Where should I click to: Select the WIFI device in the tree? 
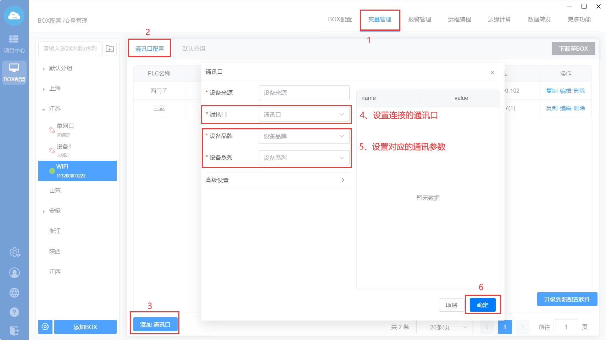[x=77, y=171]
